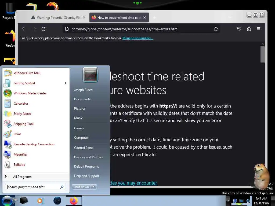This screenshot has height=206, width=275.
Task: Click the list all tabs chevron
Action: (x=230, y=17)
